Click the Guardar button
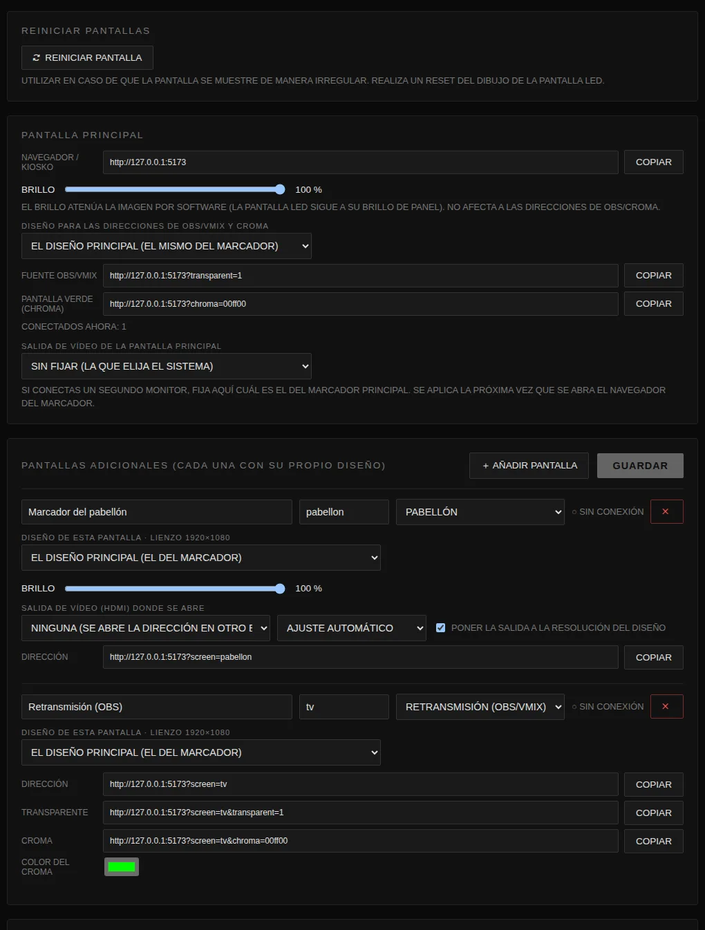Screen dimensions: 705x930 click(640, 466)
